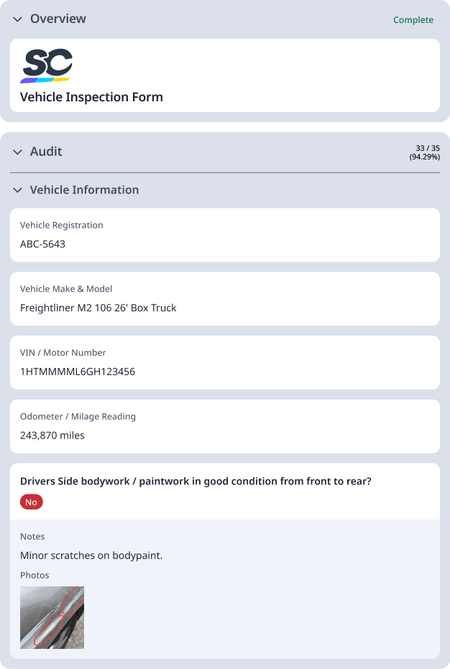Click the Vehicle Make & Model field

click(x=225, y=299)
